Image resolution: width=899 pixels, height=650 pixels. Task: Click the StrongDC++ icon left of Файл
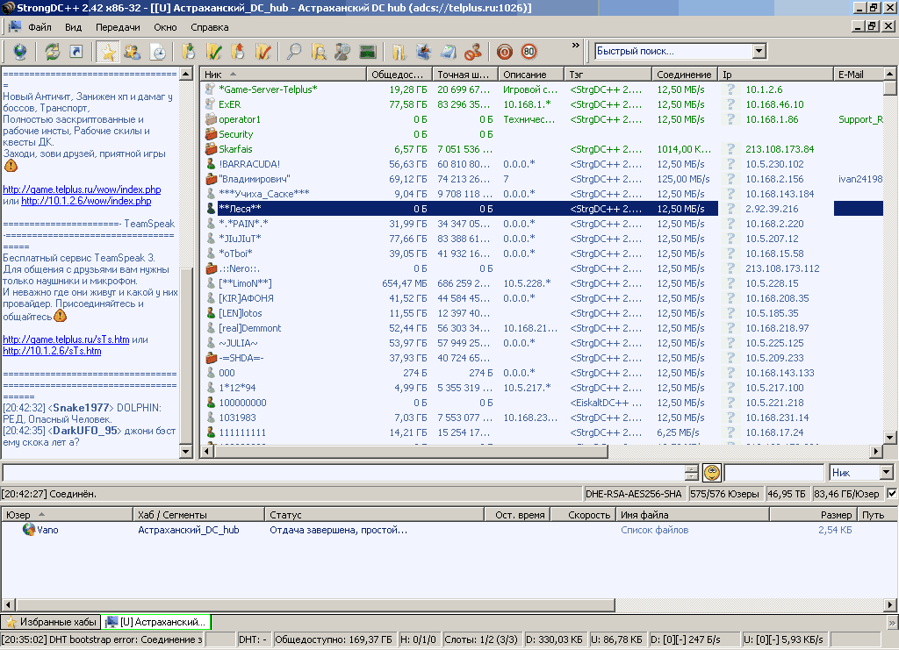[14, 27]
